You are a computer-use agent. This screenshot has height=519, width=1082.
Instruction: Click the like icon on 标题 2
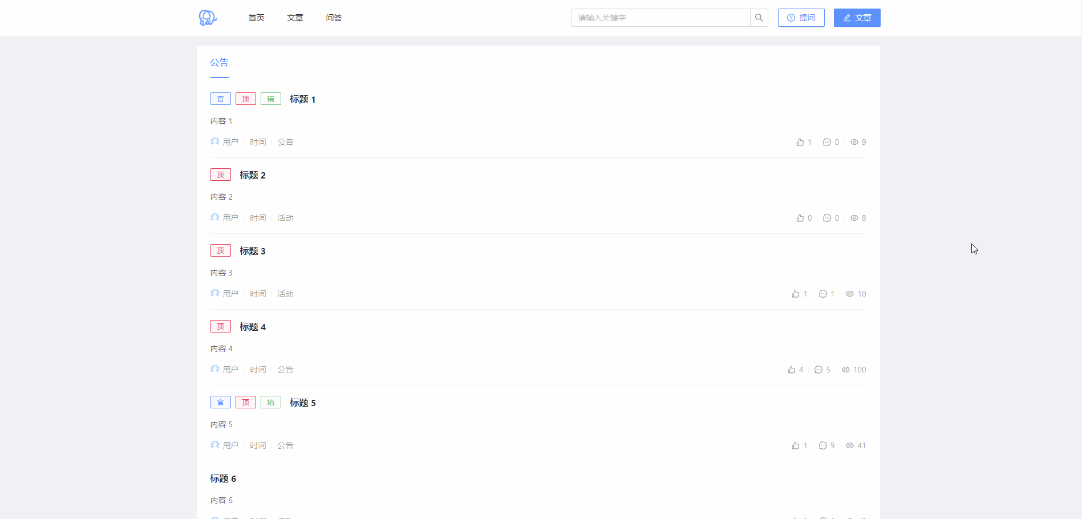800,218
